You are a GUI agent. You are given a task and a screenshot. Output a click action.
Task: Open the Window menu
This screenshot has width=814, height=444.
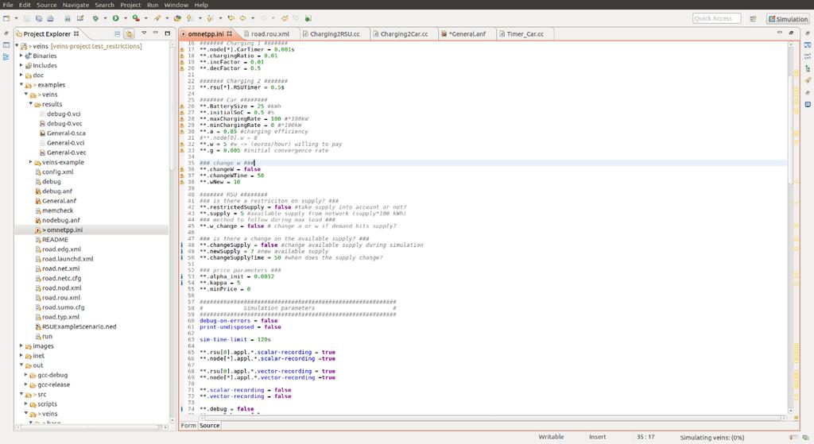[176, 5]
